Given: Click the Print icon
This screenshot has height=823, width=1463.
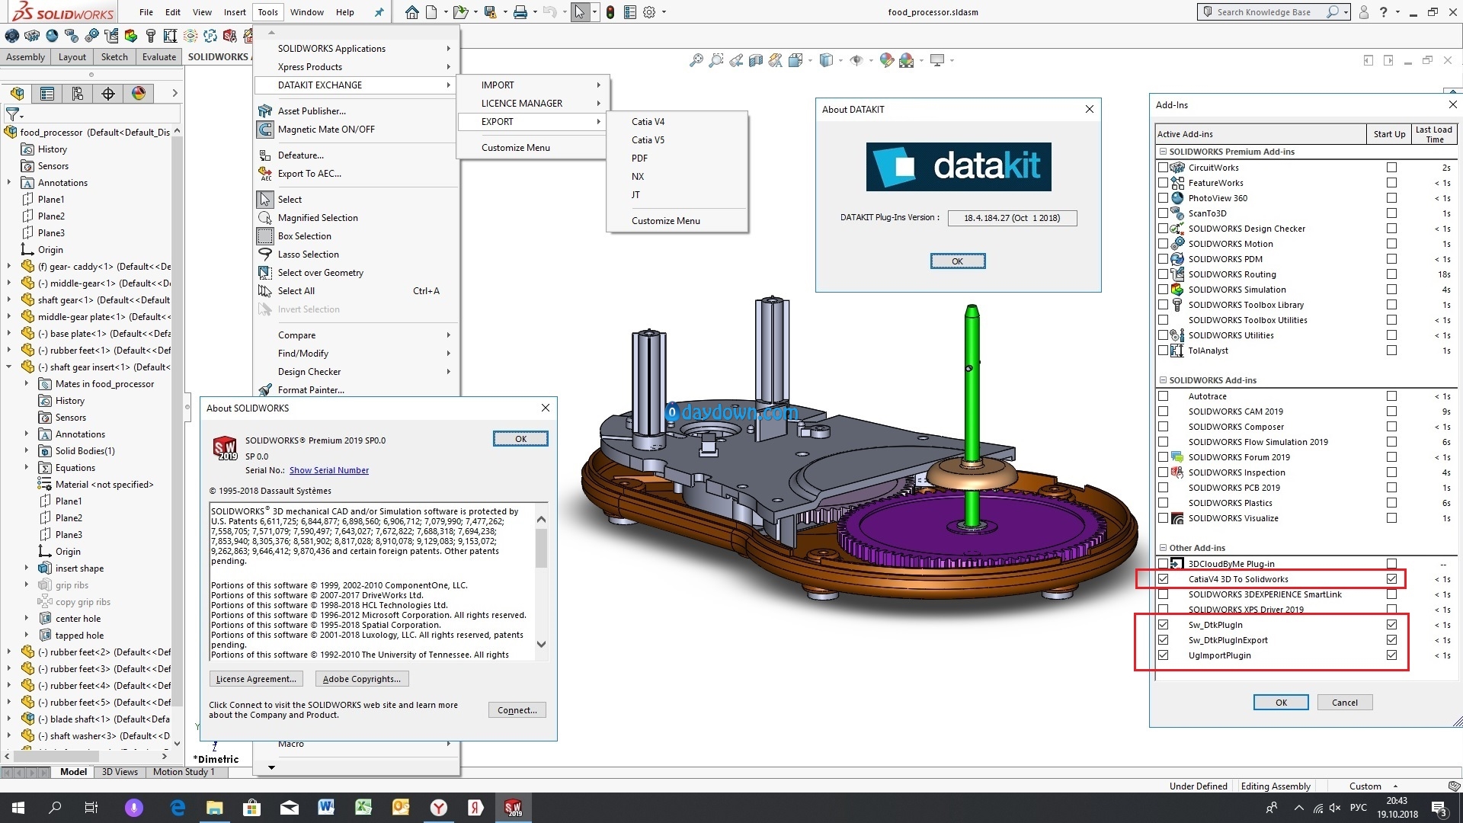Looking at the screenshot, I should [x=520, y=12].
